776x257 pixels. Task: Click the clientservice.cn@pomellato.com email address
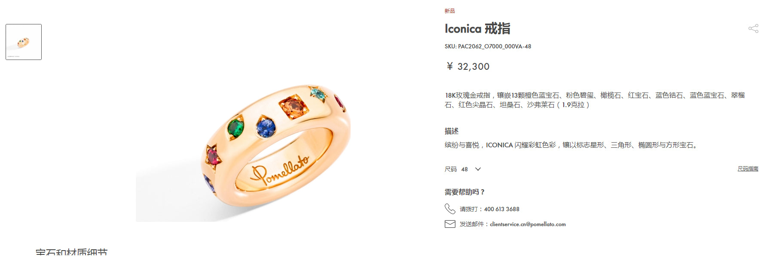pyautogui.click(x=528, y=224)
